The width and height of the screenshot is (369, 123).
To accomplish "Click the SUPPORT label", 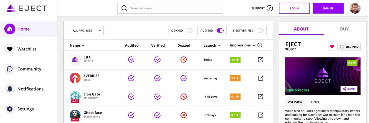I will click(258, 8).
